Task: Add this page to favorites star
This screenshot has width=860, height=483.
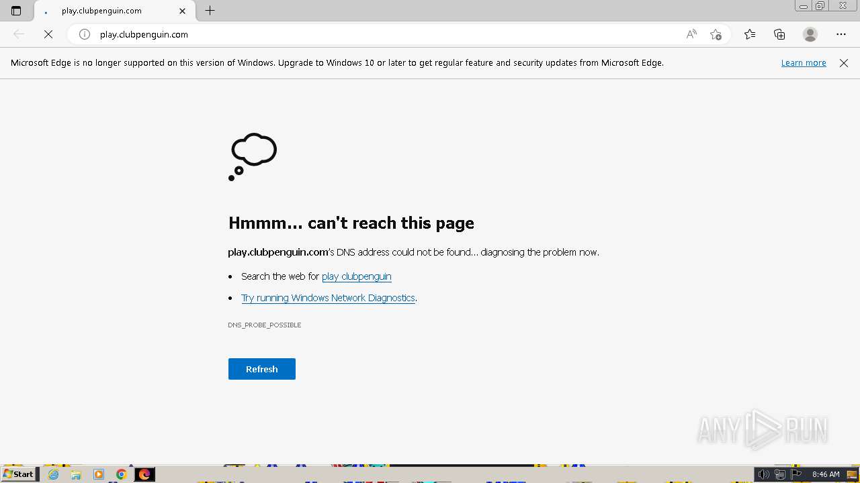Action: [x=716, y=34]
